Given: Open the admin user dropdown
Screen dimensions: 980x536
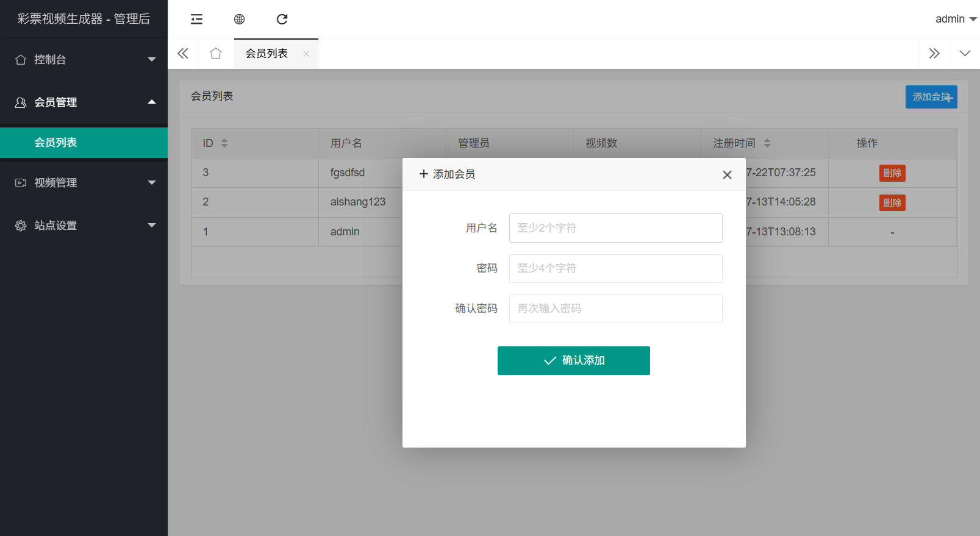Looking at the screenshot, I should (x=956, y=19).
